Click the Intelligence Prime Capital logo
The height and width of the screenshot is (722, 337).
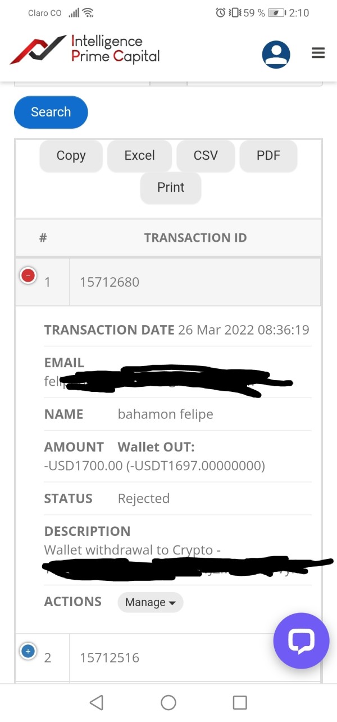pos(85,49)
